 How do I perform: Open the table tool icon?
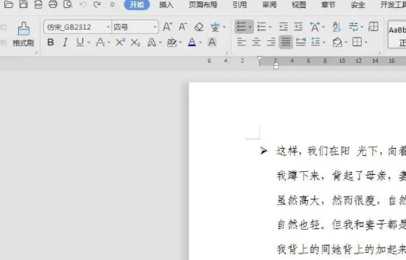tap(373, 27)
